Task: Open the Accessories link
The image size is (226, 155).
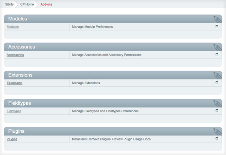Action: pyautogui.click(x=15, y=55)
